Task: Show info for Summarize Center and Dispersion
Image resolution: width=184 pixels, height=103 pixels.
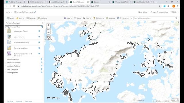Action: [x=39, y=54]
